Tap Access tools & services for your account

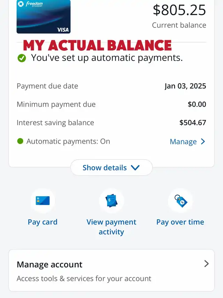coord(84,278)
